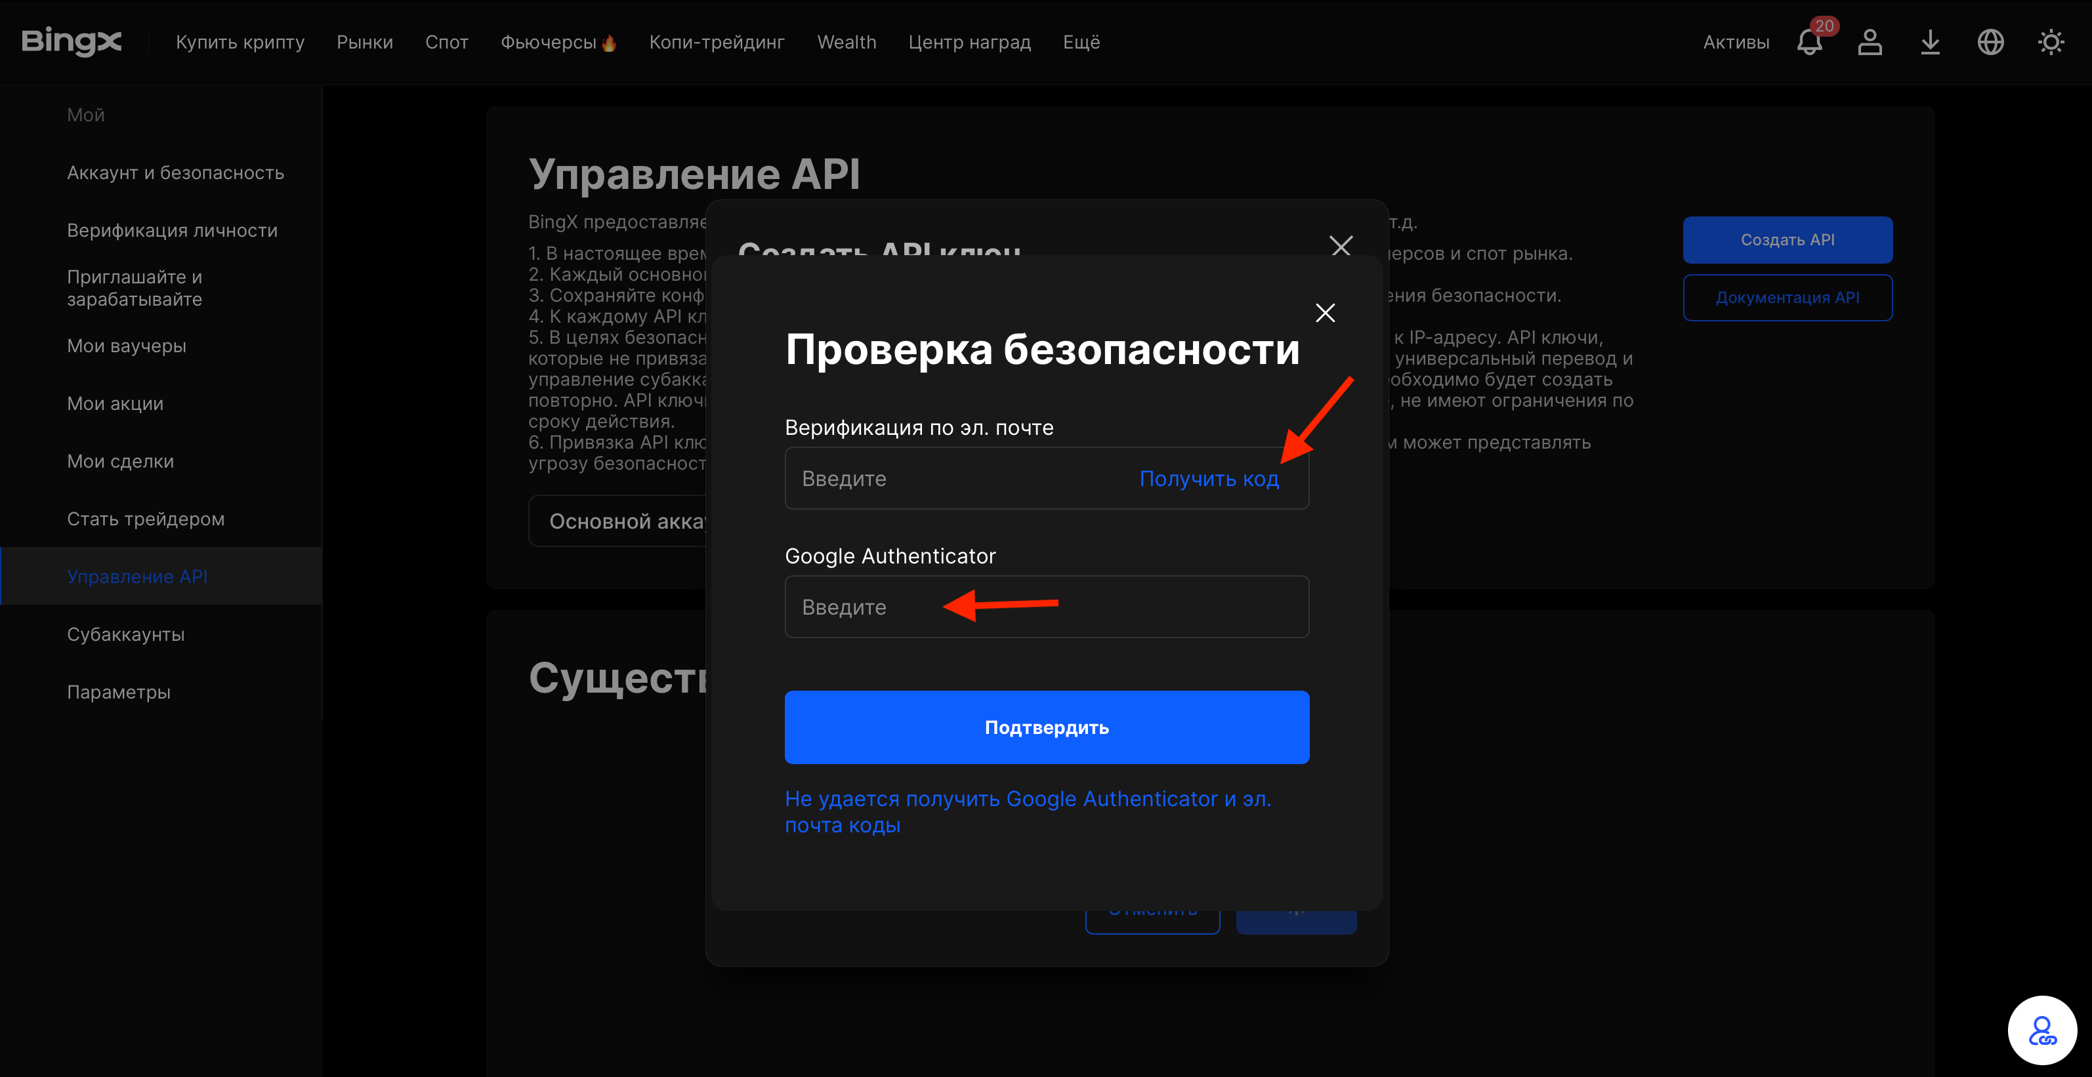Image resolution: width=2092 pixels, height=1077 pixels.
Task: Open the notifications bell
Action: point(1809,41)
